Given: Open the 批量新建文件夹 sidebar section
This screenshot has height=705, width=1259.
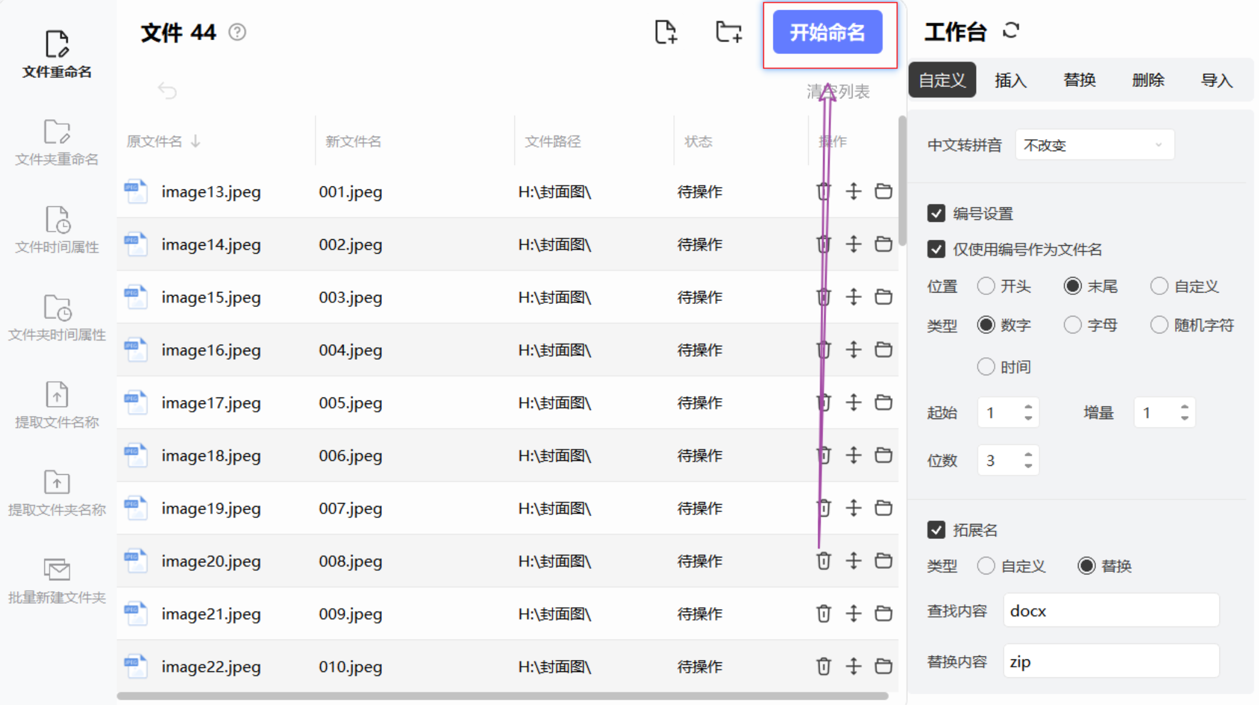Looking at the screenshot, I should (57, 580).
